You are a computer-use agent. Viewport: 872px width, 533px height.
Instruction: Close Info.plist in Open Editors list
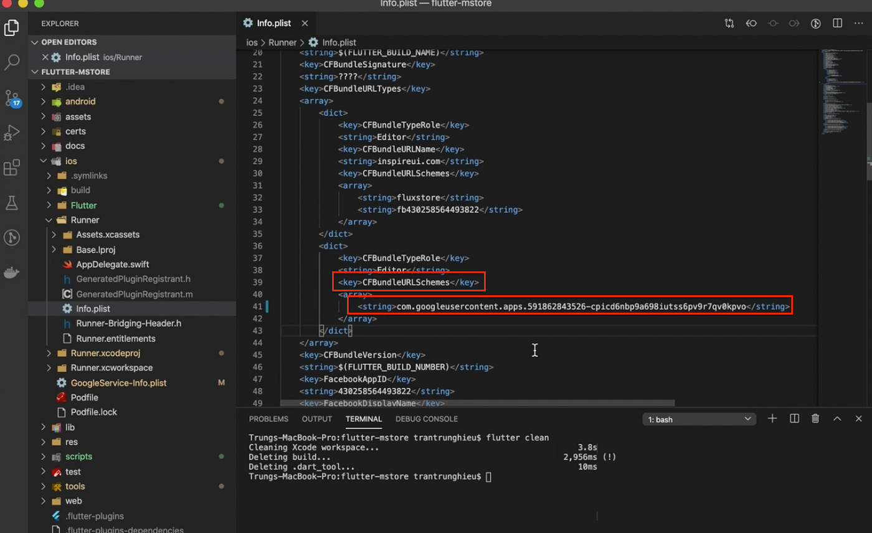click(x=45, y=57)
